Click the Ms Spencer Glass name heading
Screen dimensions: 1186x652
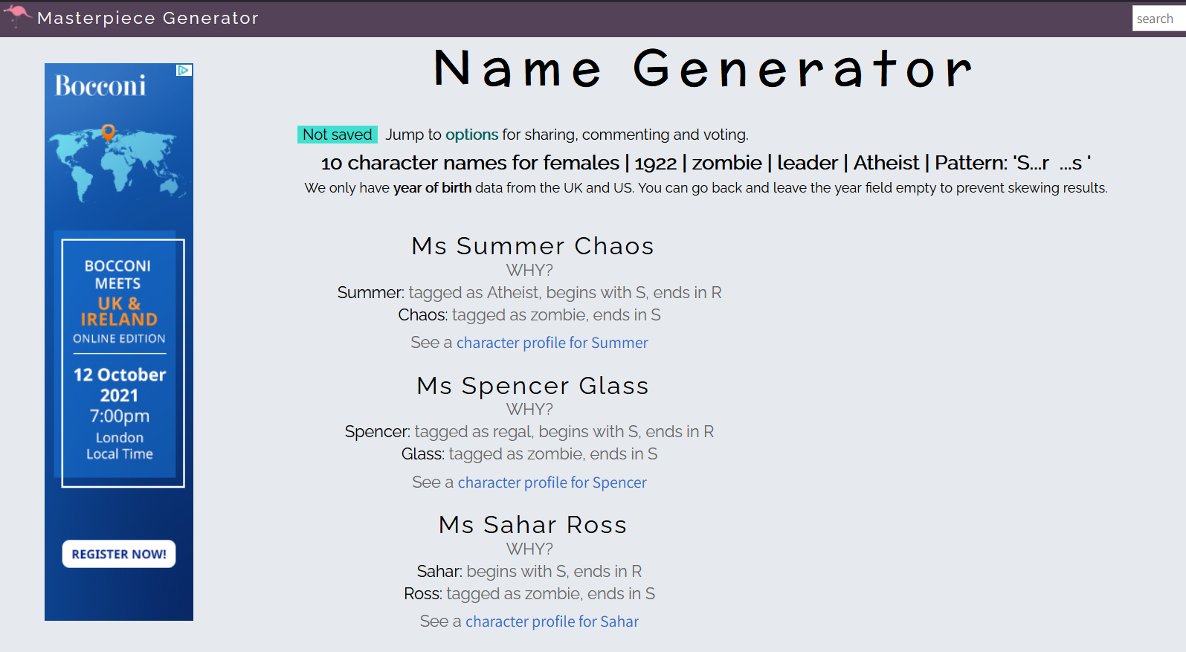pyautogui.click(x=532, y=386)
